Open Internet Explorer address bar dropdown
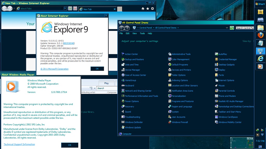 pos(65,8)
